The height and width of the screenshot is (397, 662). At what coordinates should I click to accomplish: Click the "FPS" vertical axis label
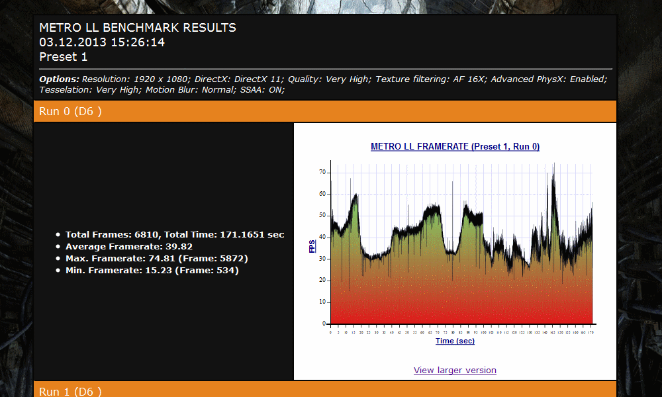[312, 246]
